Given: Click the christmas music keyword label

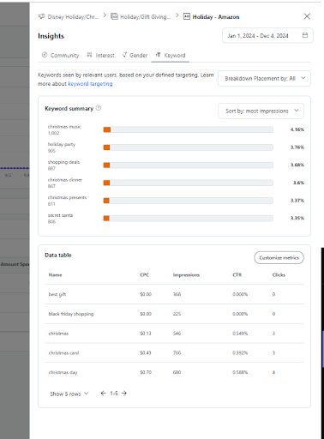Looking at the screenshot, I should coord(64,127).
